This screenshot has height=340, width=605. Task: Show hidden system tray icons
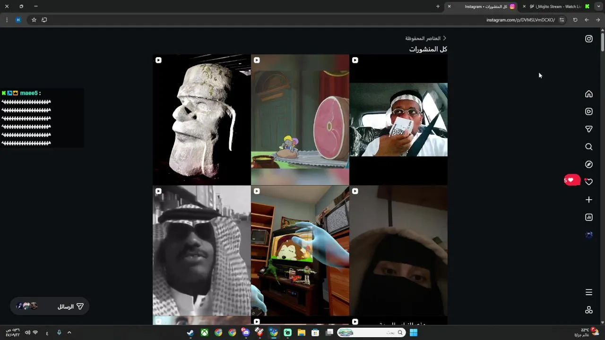[x=69, y=332]
